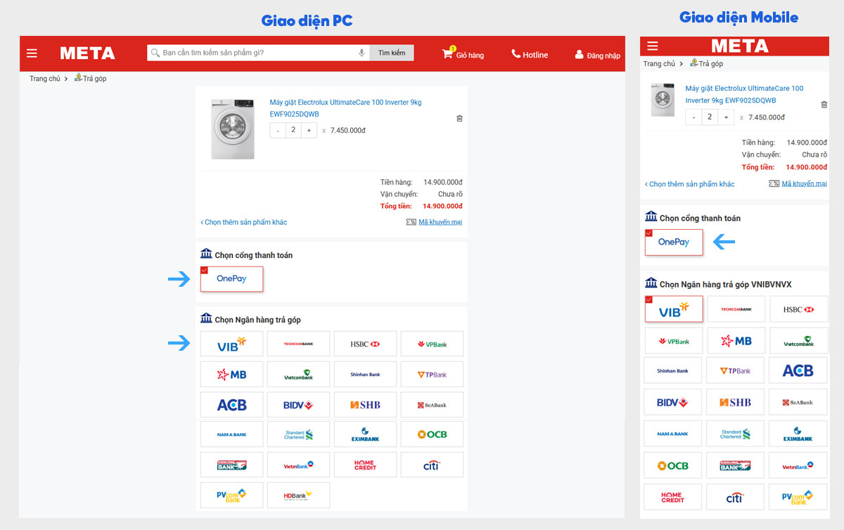Select VIB bank in Mobile view
The image size is (844, 530).
pyautogui.click(x=674, y=309)
